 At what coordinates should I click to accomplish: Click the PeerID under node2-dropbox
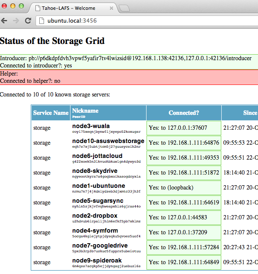tap(106, 222)
